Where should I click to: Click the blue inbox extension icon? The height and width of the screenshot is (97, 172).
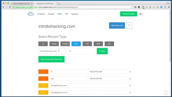pos(161,7)
